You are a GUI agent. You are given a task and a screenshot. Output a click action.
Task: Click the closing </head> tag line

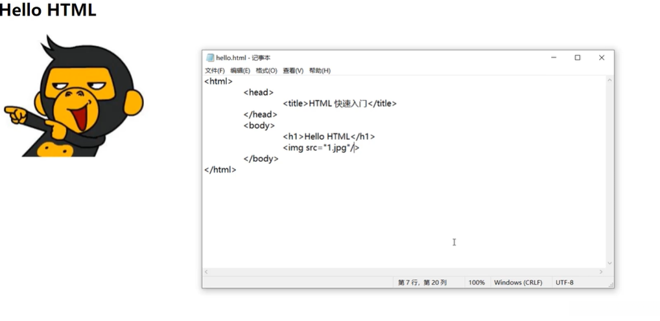261,115
